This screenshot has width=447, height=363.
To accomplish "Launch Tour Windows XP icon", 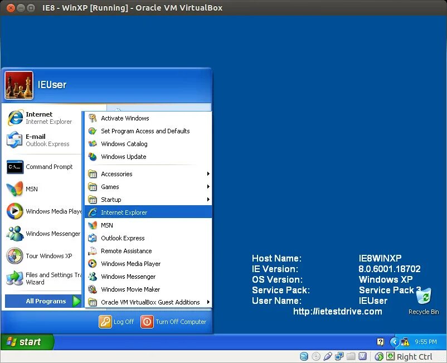I will (x=14, y=256).
